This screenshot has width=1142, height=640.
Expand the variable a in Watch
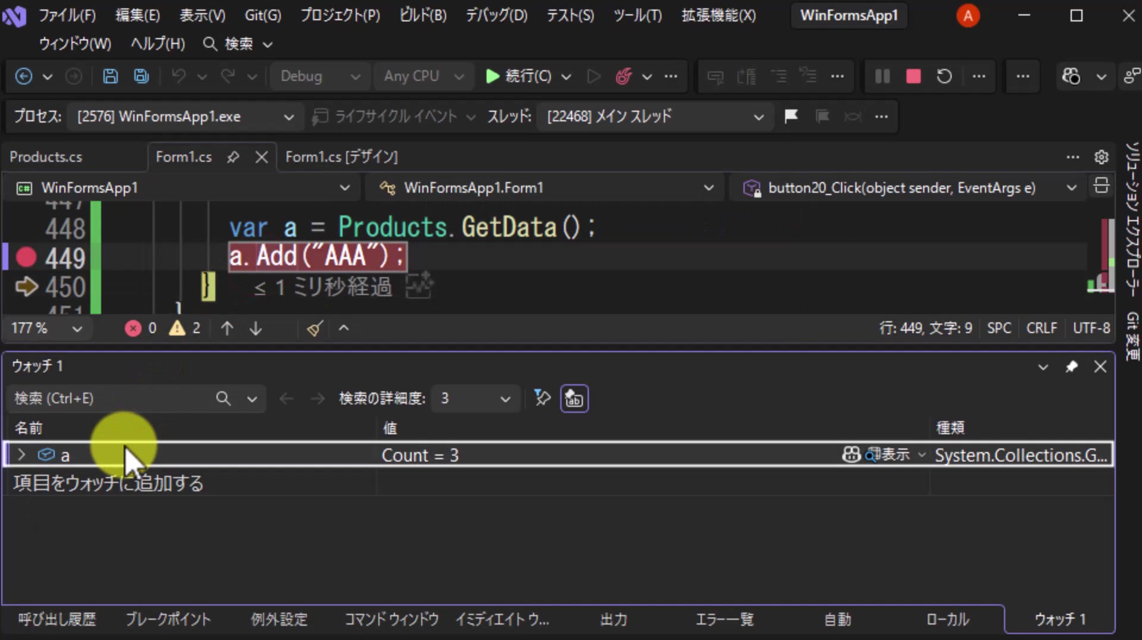pyautogui.click(x=22, y=455)
